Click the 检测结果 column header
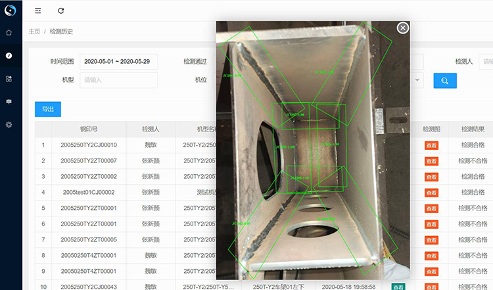This screenshot has height=290, width=493. (x=473, y=130)
